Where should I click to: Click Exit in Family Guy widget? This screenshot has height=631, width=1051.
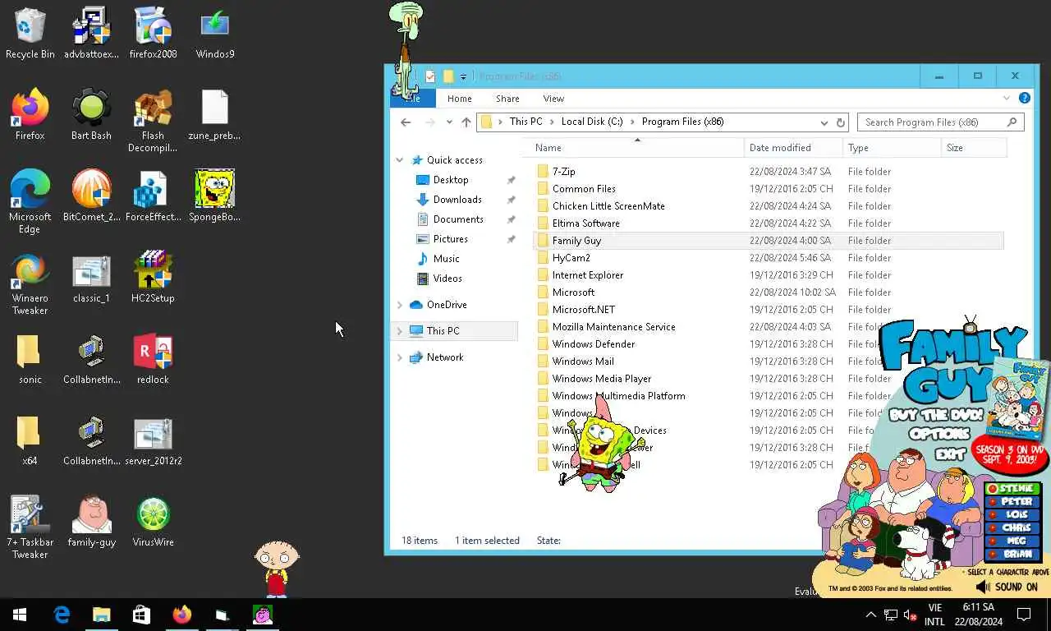[x=950, y=453]
